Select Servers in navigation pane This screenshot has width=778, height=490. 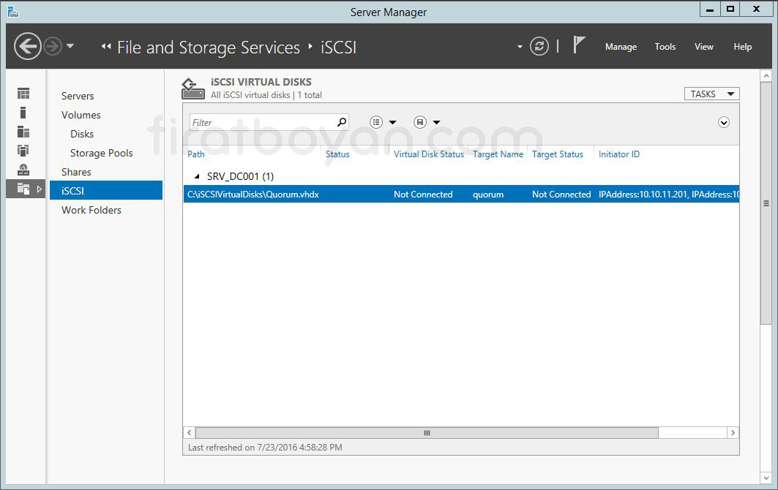click(78, 96)
